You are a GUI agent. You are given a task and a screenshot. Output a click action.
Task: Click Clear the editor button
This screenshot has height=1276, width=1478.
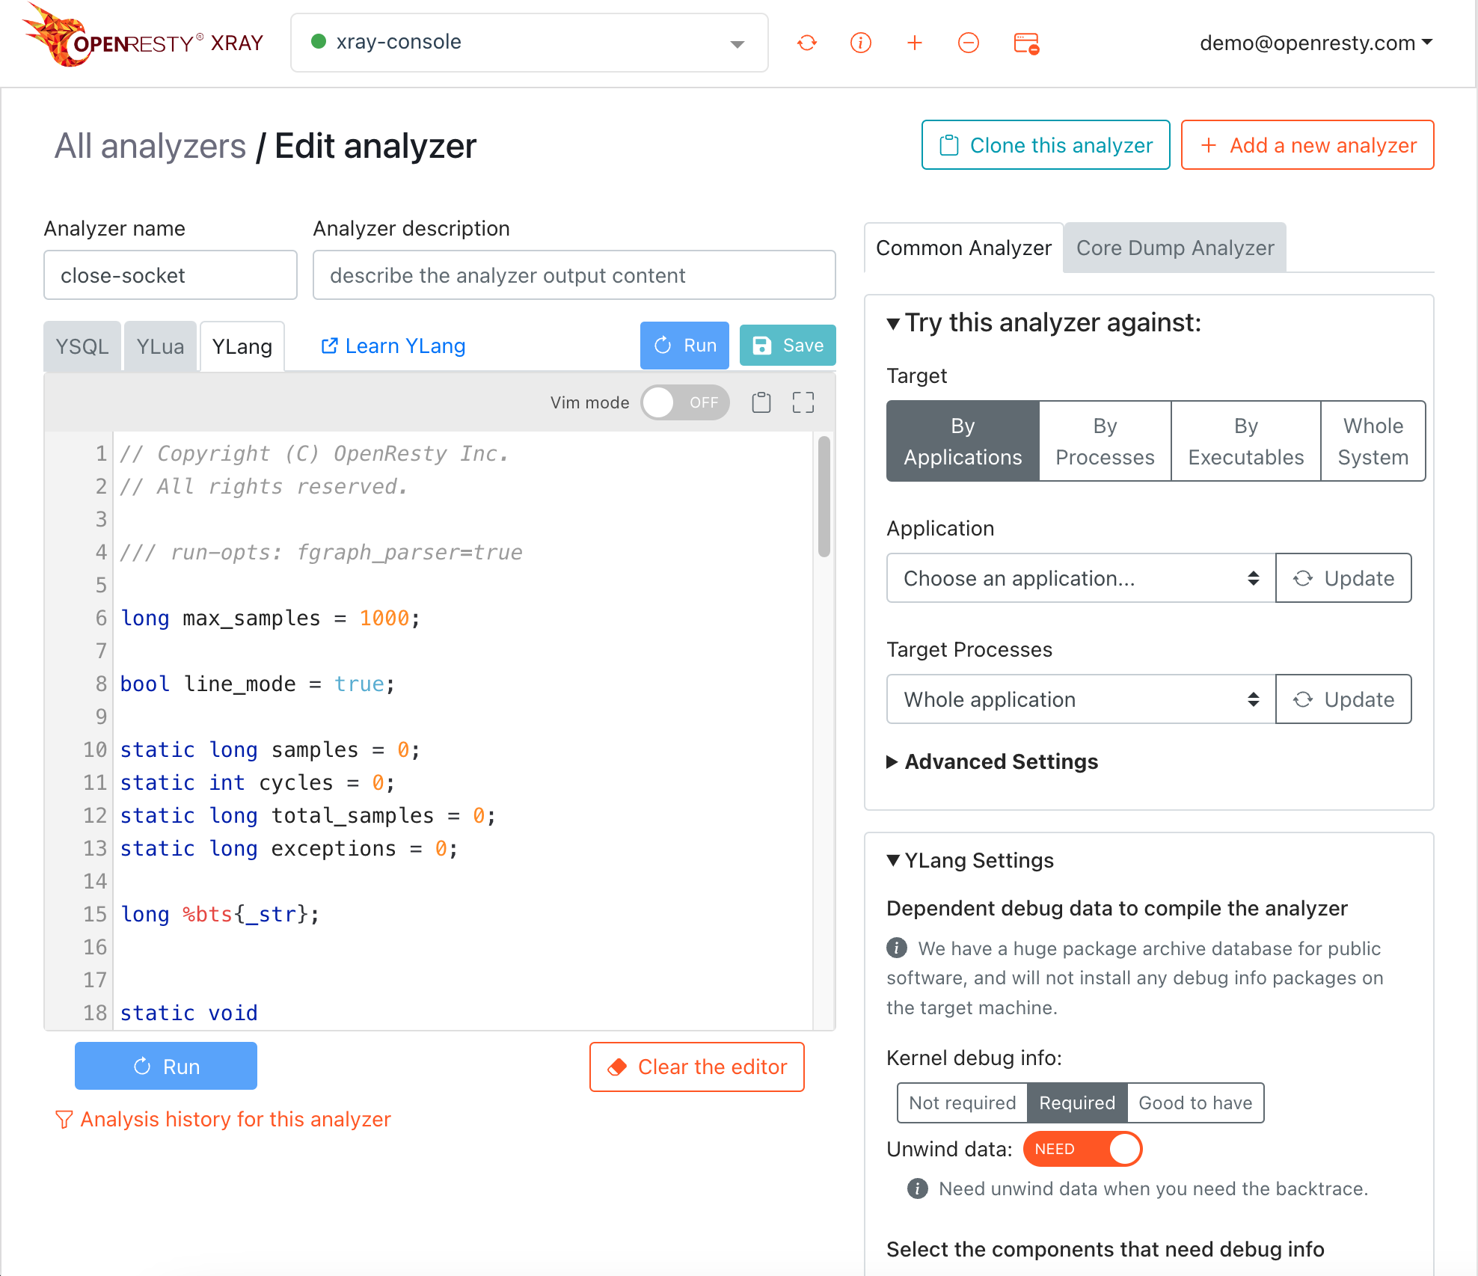tap(697, 1067)
